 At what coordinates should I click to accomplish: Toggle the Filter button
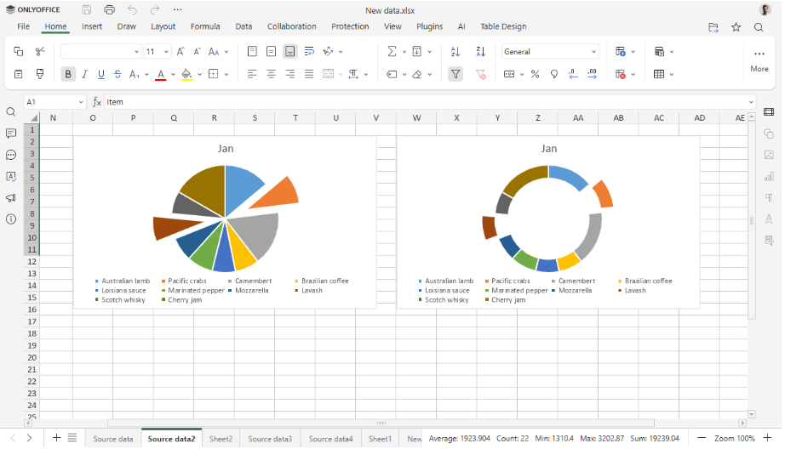[456, 75]
